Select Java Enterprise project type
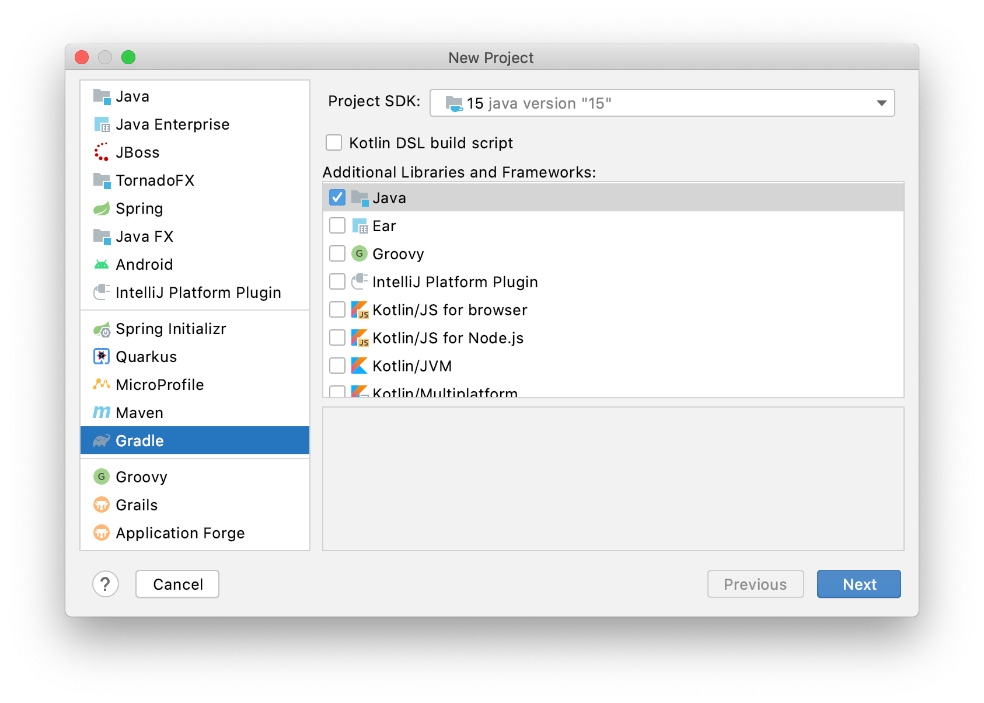 click(x=172, y=124)
